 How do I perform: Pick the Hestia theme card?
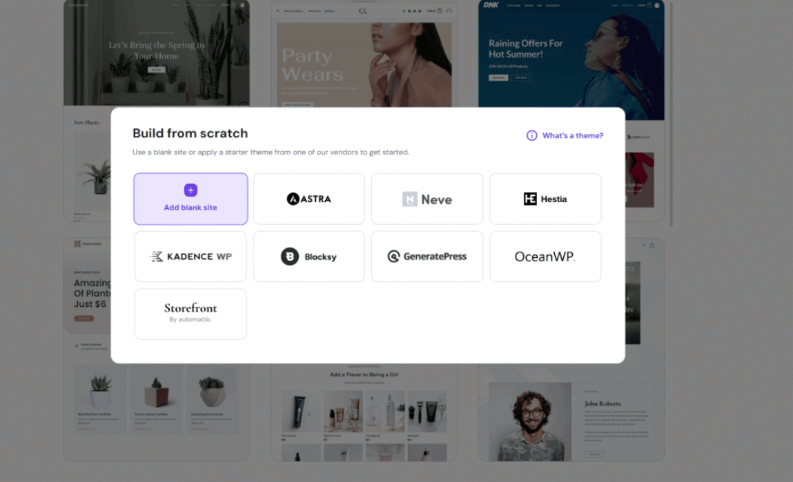(x=545, y=199)
